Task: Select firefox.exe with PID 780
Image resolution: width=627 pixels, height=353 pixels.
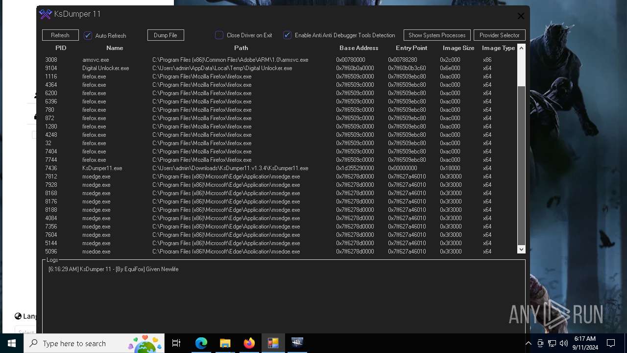Action: pos(279,110)
